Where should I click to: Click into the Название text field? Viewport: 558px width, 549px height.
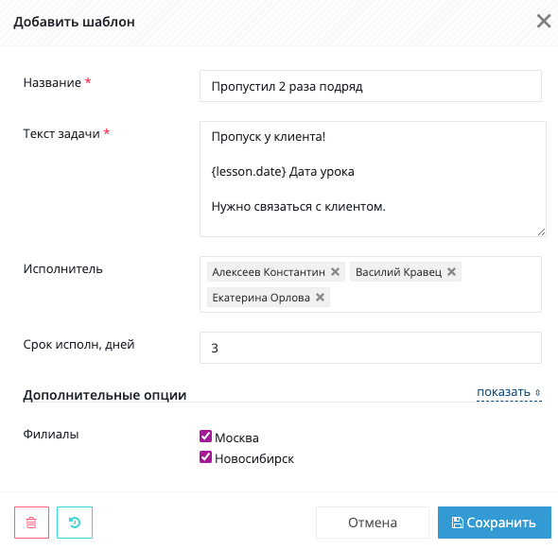[x=371, y=86]
